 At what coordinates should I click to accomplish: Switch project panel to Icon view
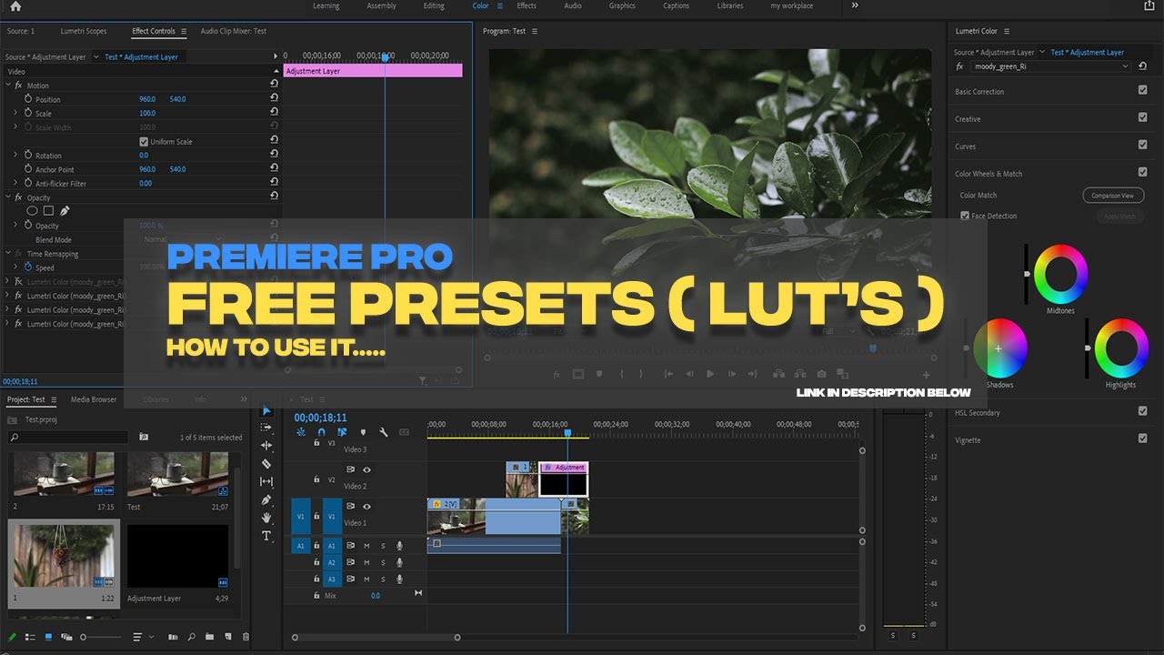[x=48, y=637]
